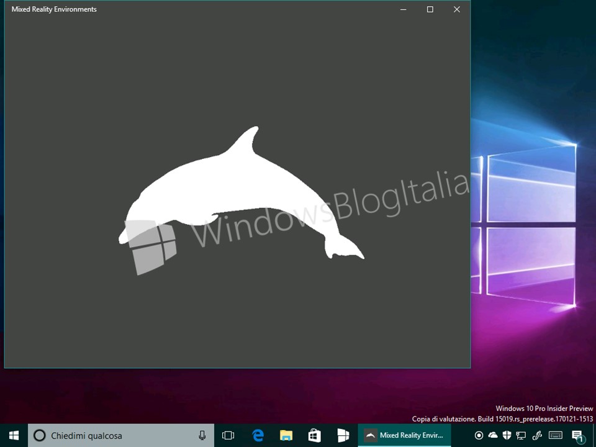Open the white Windows-logo app after Store
Screen dimensions: 596x447
(343, 435)
